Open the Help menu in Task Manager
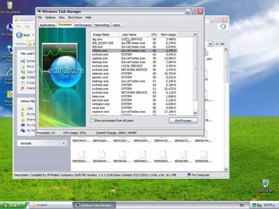The width and height of the screenshot is (279, 209). (x=88, y=17)
